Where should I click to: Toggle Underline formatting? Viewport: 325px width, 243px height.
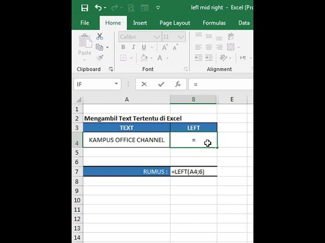click(x=144, y=47)
